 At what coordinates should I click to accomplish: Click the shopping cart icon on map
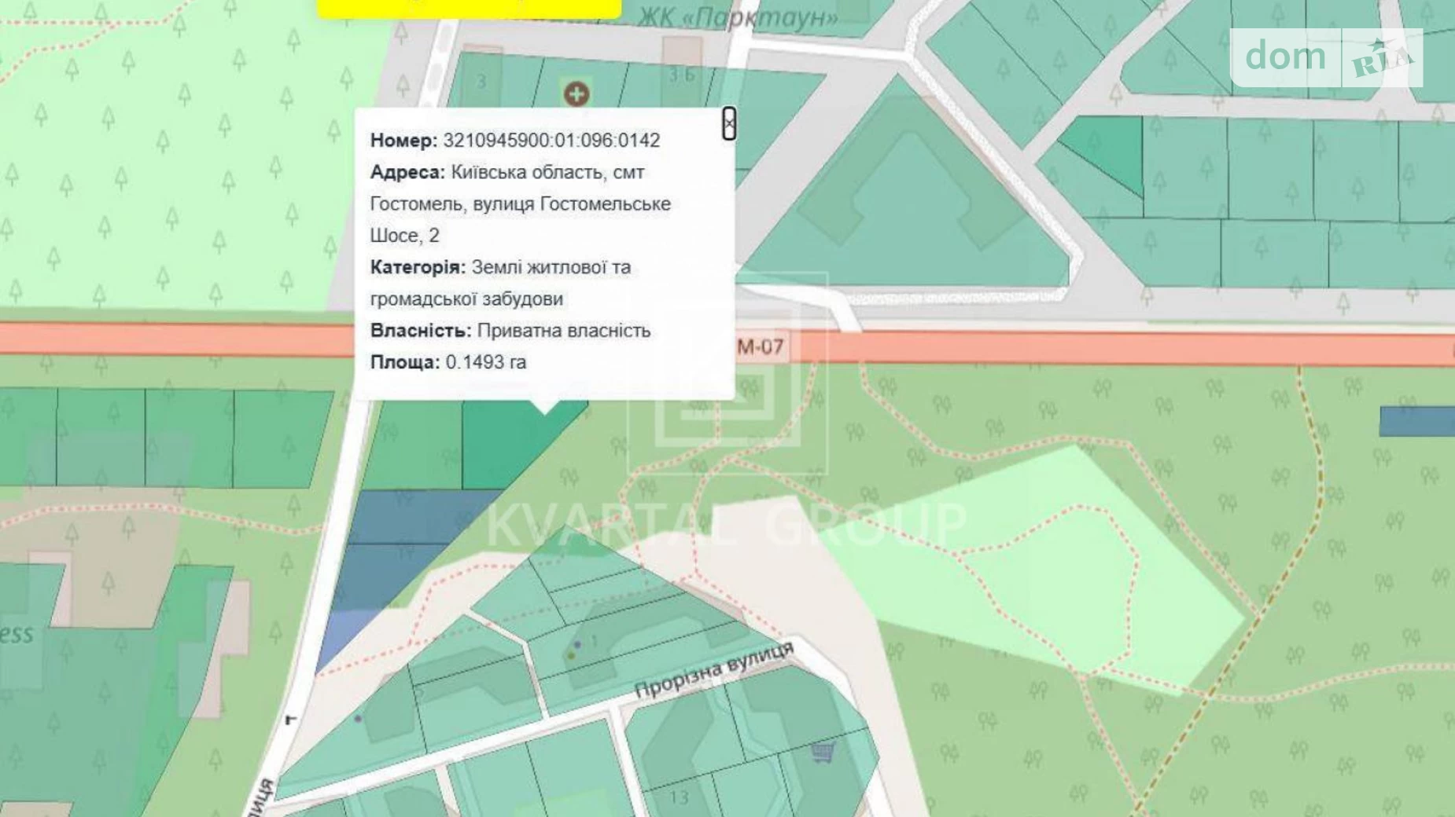[823, 753]
